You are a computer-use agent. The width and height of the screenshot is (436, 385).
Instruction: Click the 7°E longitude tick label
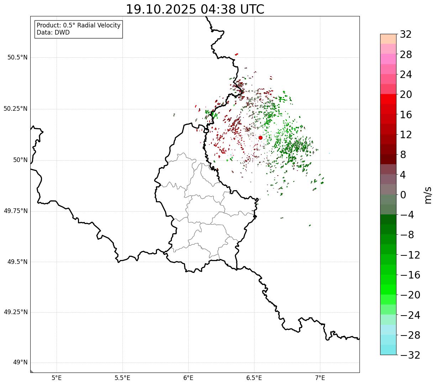[320, 378]
